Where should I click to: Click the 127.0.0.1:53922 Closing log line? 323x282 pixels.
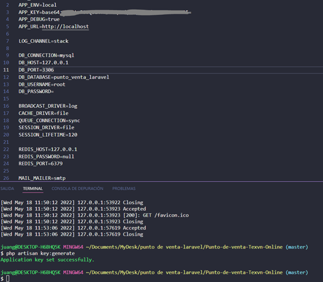tap(72, 202)
